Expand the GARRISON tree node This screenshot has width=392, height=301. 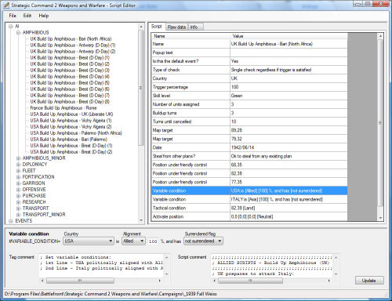[x=18, y=183]
